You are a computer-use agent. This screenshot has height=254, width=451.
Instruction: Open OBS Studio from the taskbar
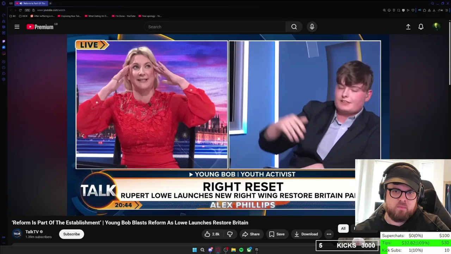click(x=226, y=250)
